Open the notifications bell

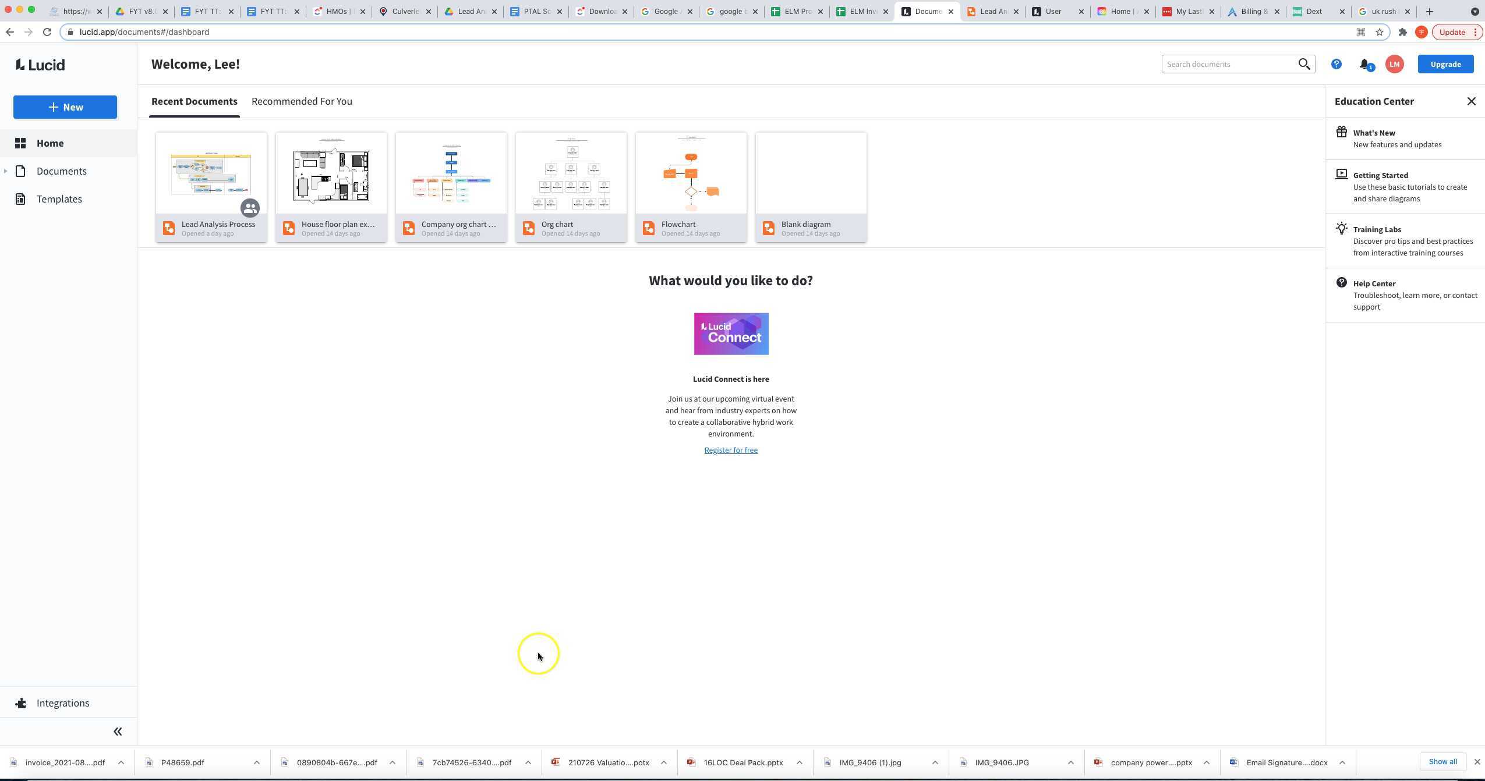coord(1365,64)
